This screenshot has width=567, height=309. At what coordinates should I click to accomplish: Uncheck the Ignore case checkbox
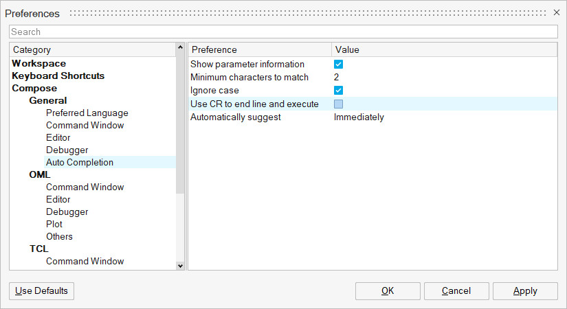[x=338, y=91]
